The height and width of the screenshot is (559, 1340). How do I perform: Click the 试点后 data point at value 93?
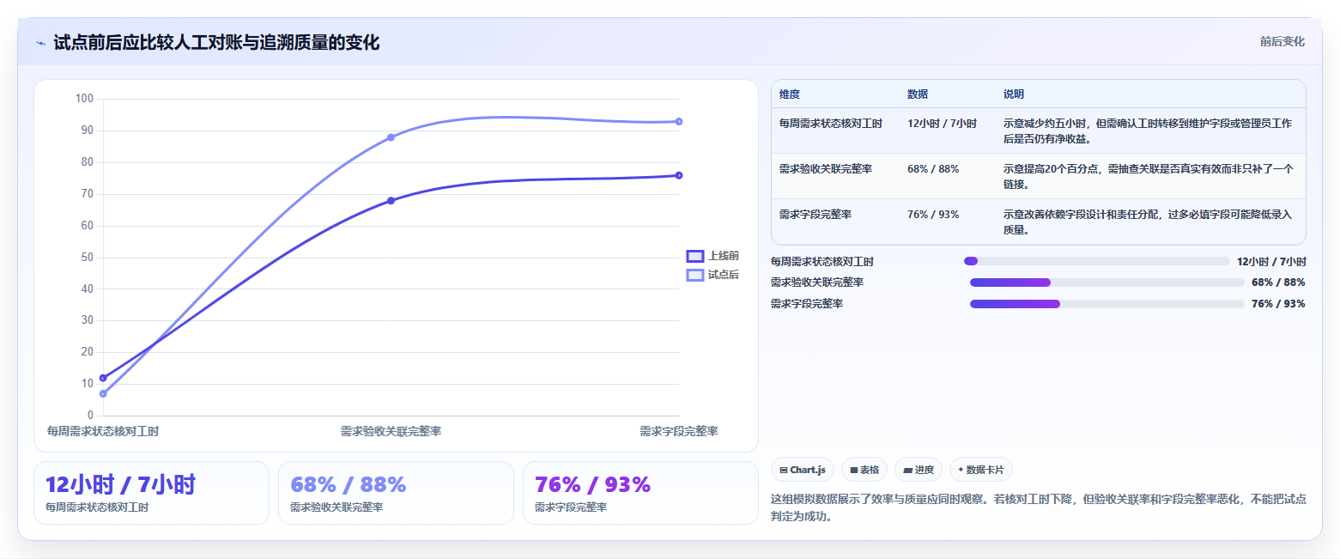coord(678,121)
